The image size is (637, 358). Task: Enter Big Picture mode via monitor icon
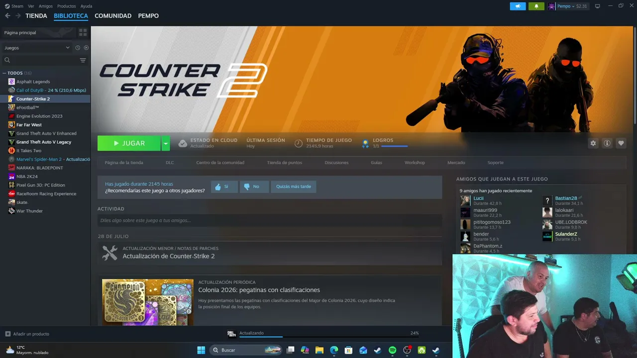pos(598,6)
